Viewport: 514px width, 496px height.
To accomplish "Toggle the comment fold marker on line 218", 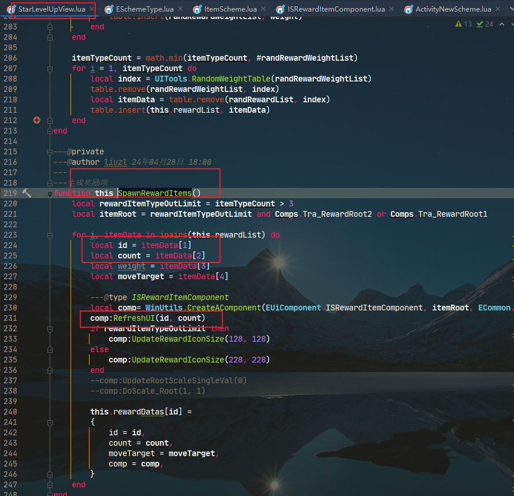I will point(50,183).
